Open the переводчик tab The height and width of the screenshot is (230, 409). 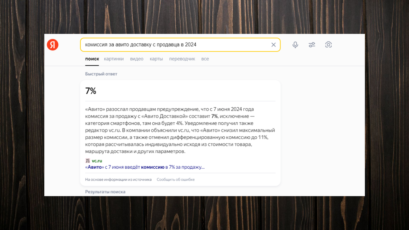(182, 59)
